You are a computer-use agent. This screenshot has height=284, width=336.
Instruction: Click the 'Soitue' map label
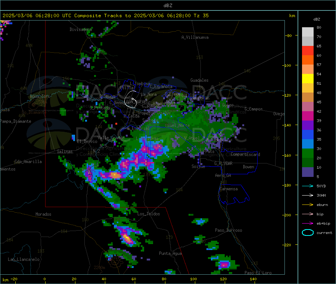pyautogui.click(x=198, y=166)
